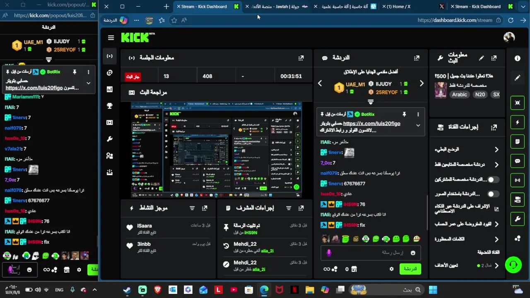Image resolution: width=530 pixels, height=298 pixels.
Task: Click the Arabic language tag
Action: tap(459, 94)
